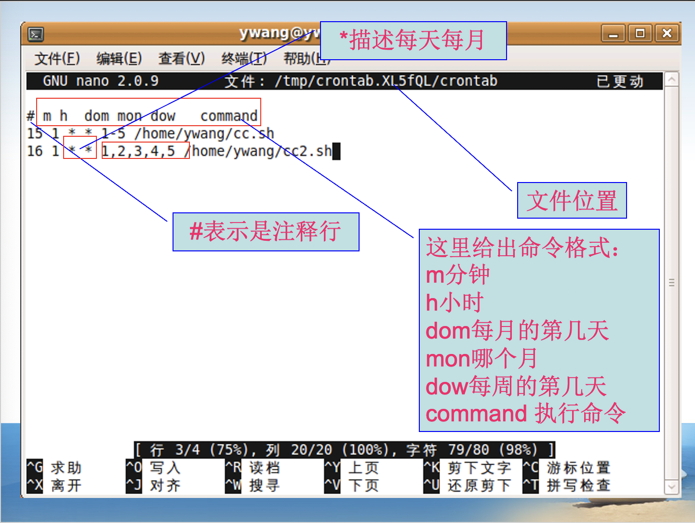The height and width of the screenshot is (523, 695).
Task: Click the 'GNU nano 2.0.9' header text
Action: [x=101, y=81]
